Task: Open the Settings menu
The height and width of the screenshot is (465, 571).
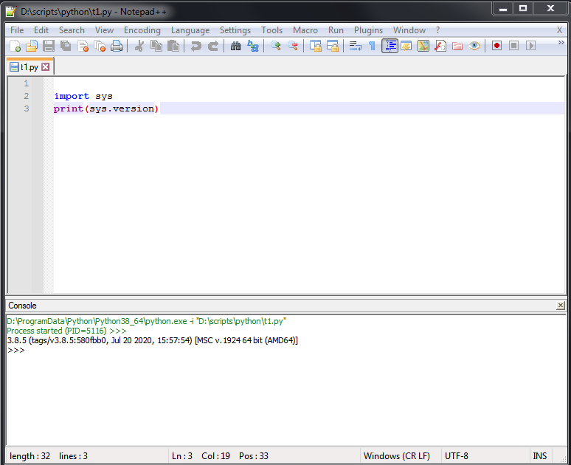Action: coord(235,30)
